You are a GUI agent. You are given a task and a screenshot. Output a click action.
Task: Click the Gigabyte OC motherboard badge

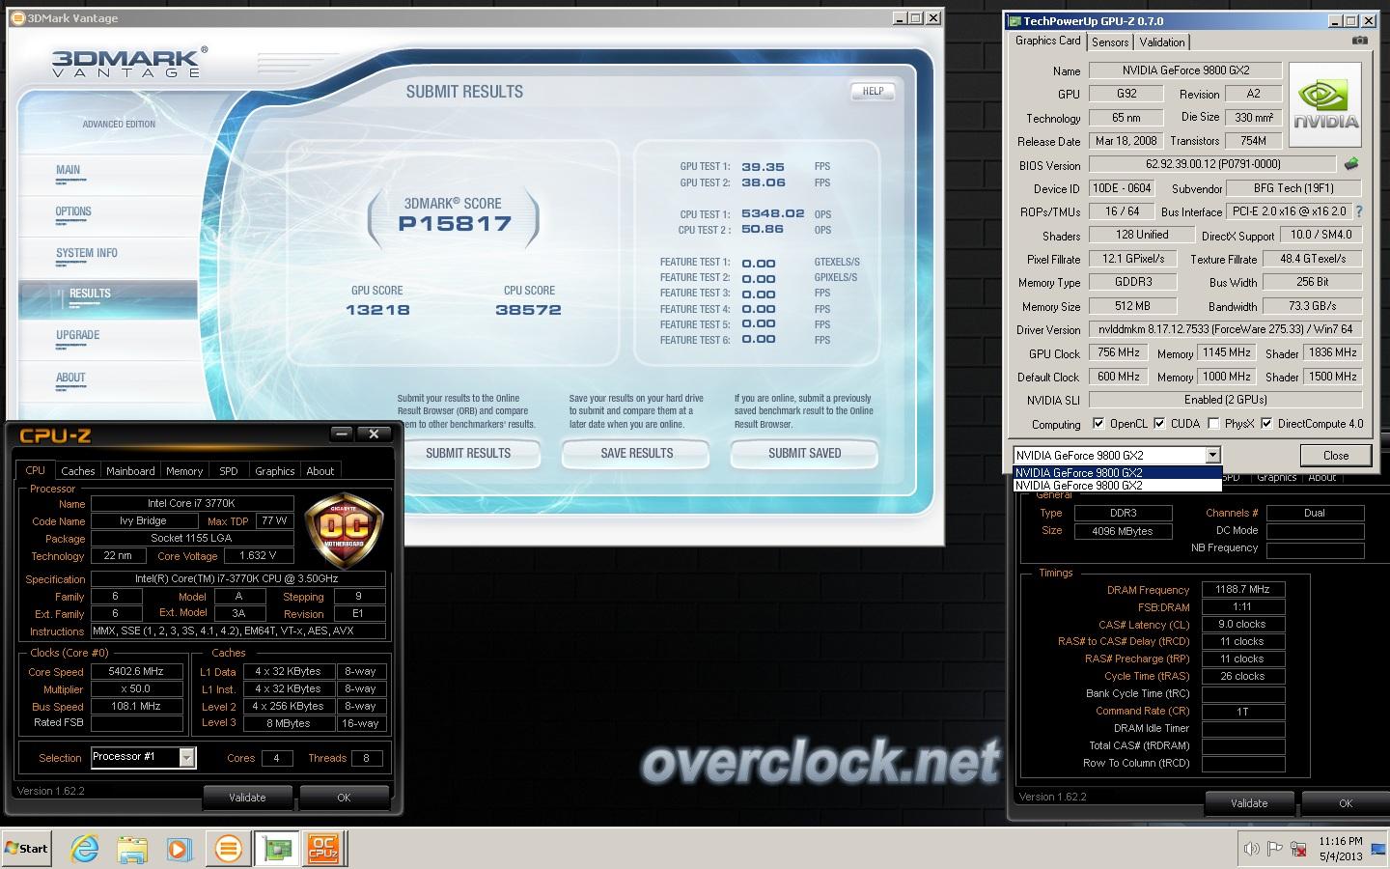[344, 531]
